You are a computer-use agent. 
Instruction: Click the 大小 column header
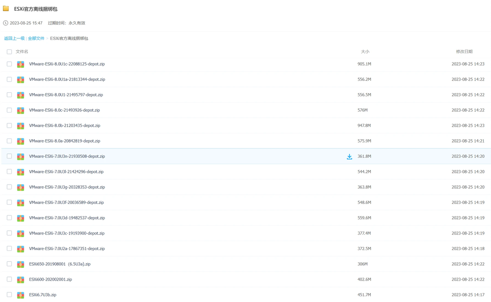click(x=365, y=52)
